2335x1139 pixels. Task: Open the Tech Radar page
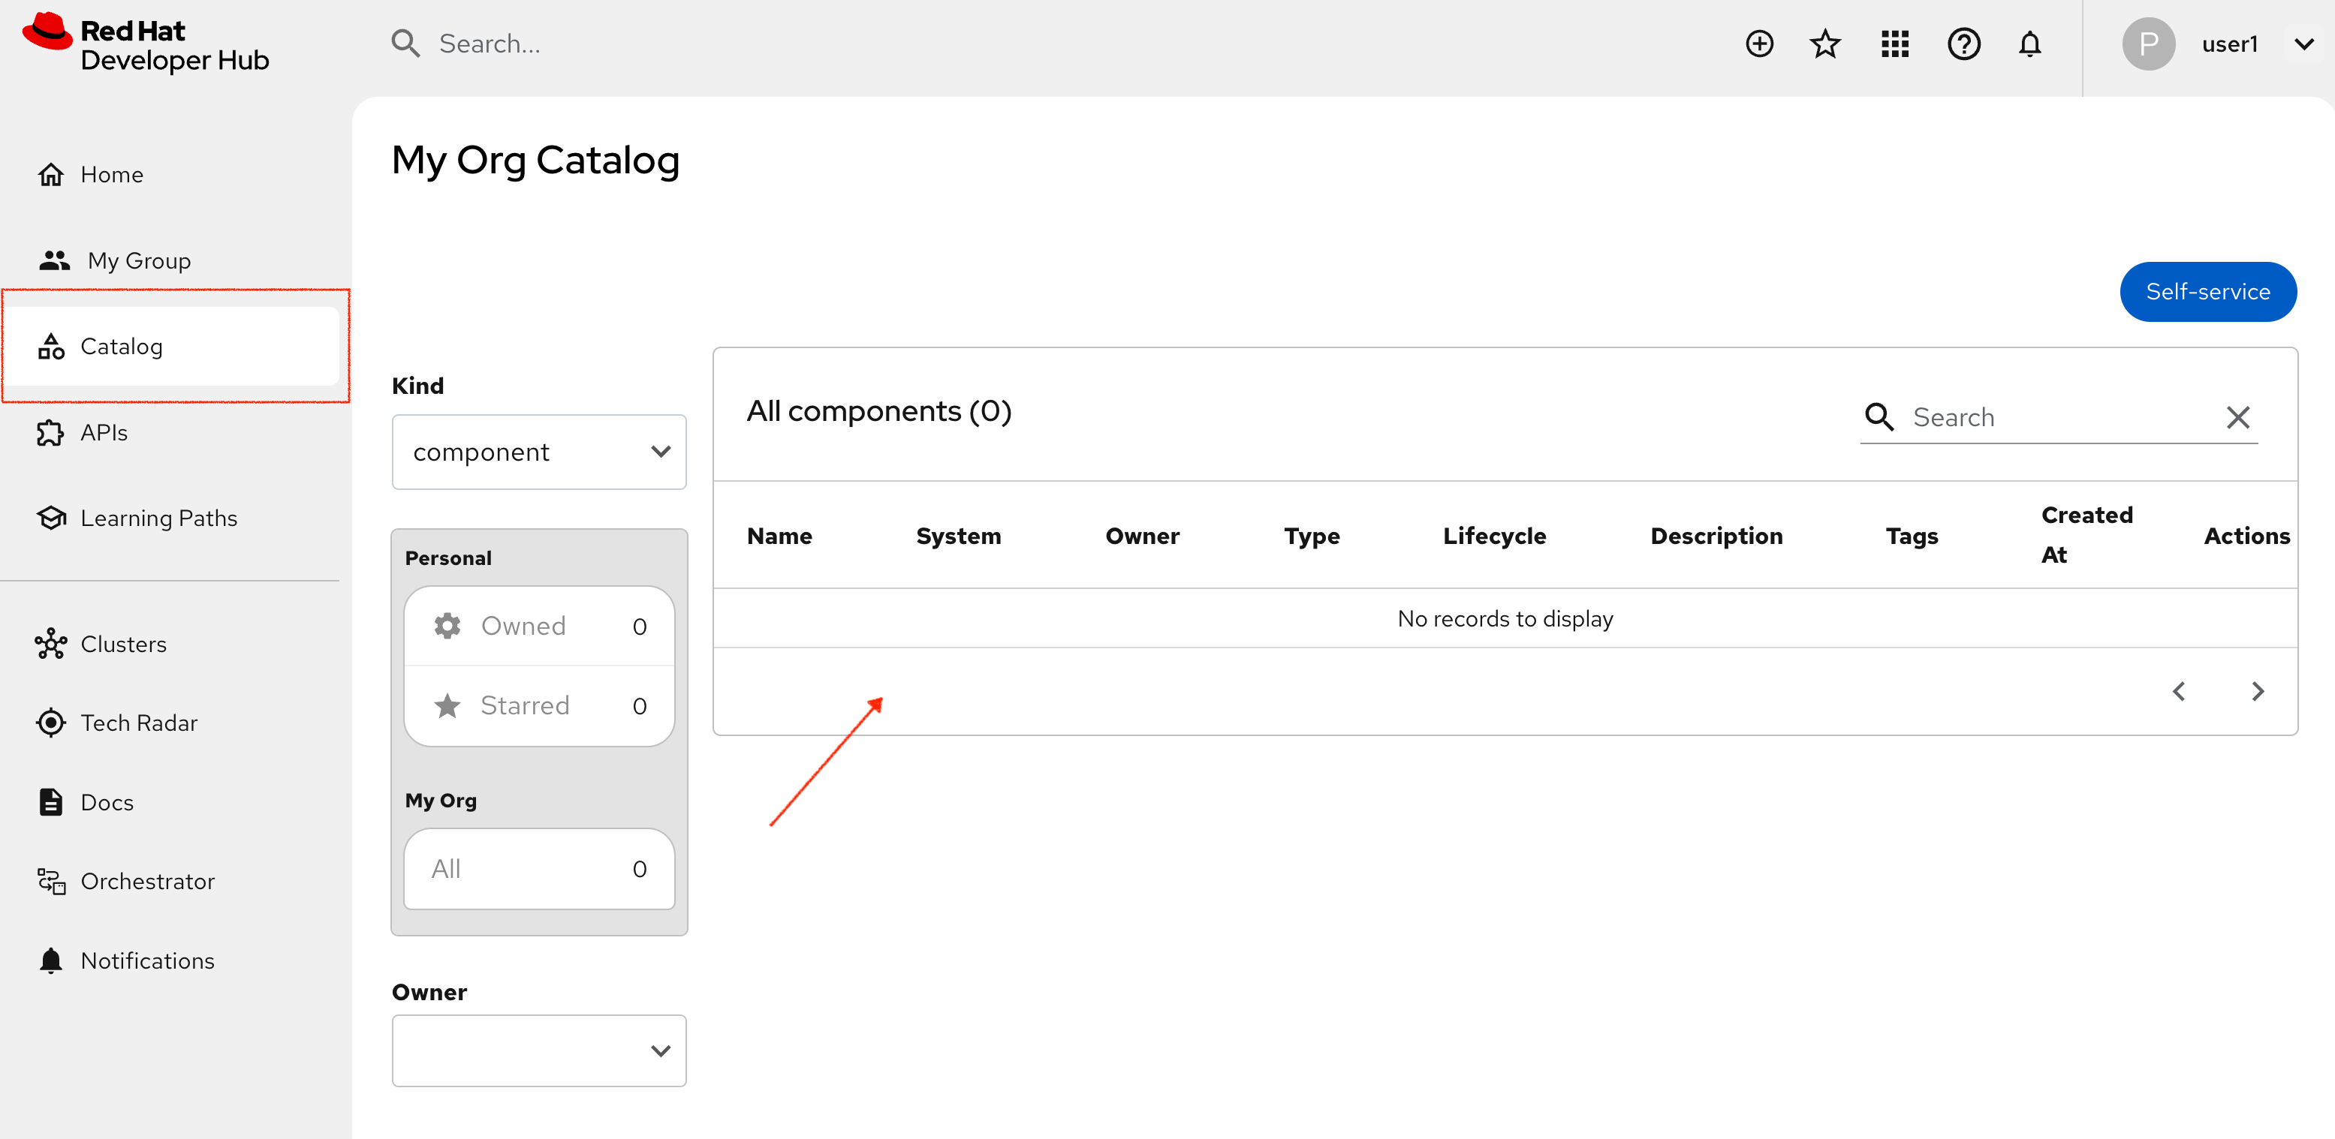(x=139, y=722)
